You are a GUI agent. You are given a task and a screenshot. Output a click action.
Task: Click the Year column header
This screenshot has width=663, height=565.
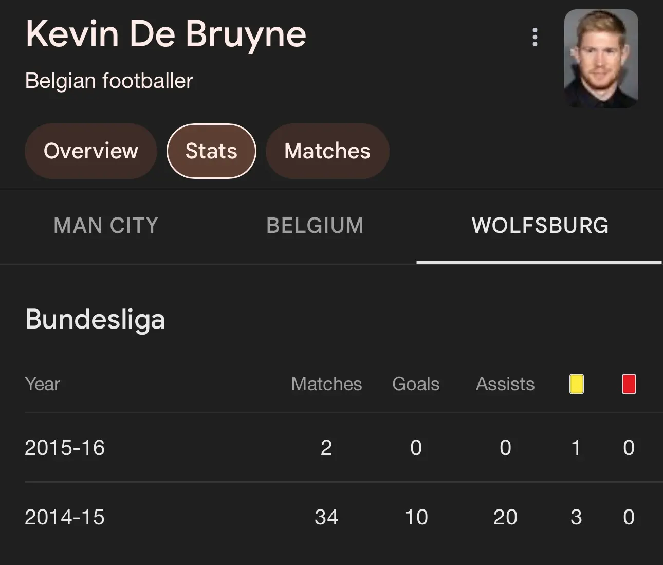point(43,384)
